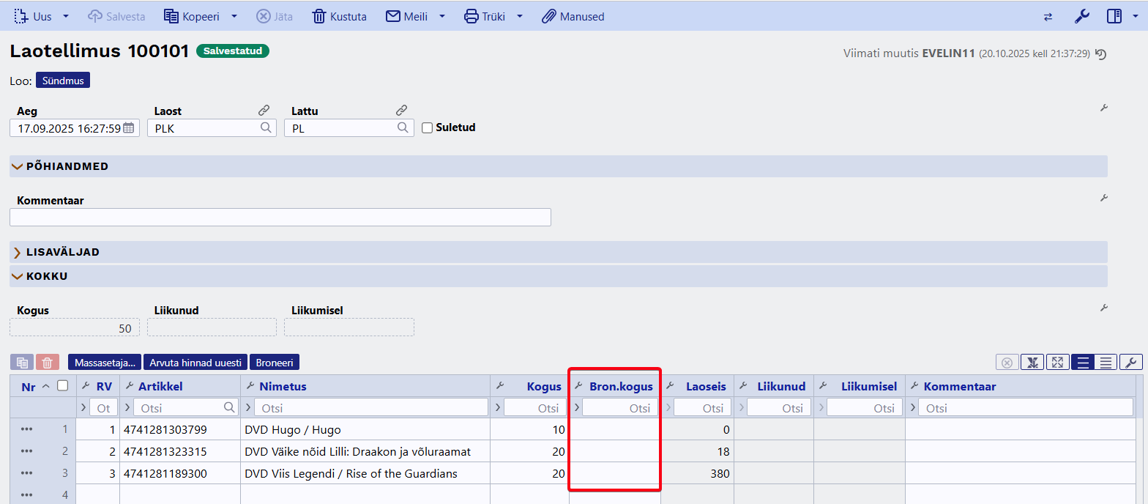
Task: Expand table to fullscreen with arrows icon
Action: 1057,363
